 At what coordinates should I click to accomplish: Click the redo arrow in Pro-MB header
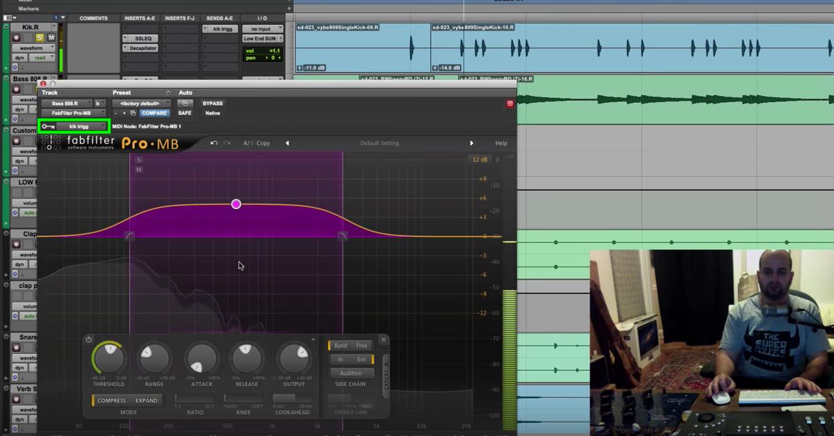point(226,142)
